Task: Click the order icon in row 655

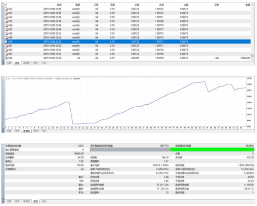Action: click(6, 21)
